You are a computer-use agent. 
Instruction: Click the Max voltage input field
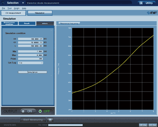pos(30,55)
